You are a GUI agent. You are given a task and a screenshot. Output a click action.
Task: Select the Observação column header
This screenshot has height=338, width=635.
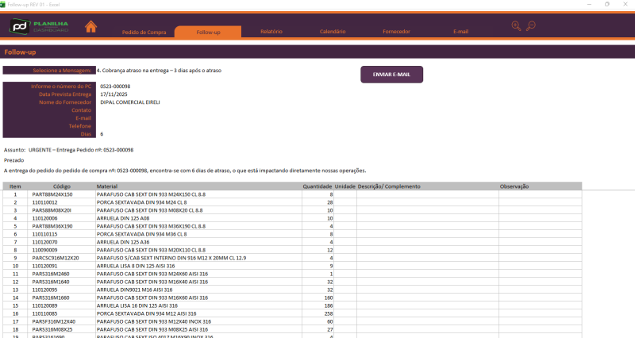click(514, 186)
